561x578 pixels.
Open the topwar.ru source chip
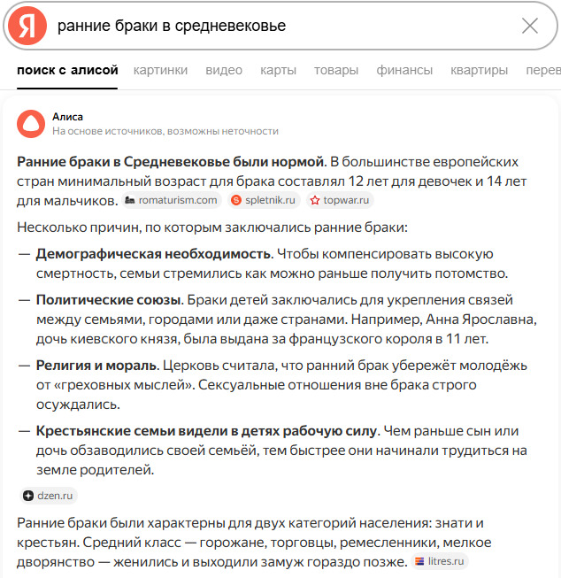(340, 200)
